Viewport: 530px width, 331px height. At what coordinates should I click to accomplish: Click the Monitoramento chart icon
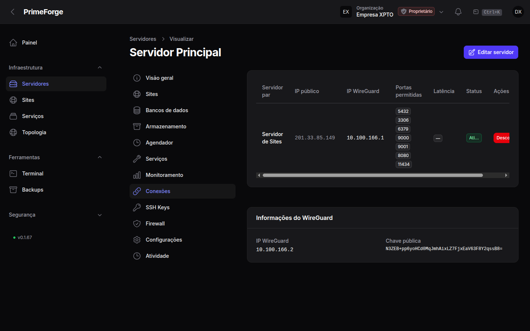[137, 175]
